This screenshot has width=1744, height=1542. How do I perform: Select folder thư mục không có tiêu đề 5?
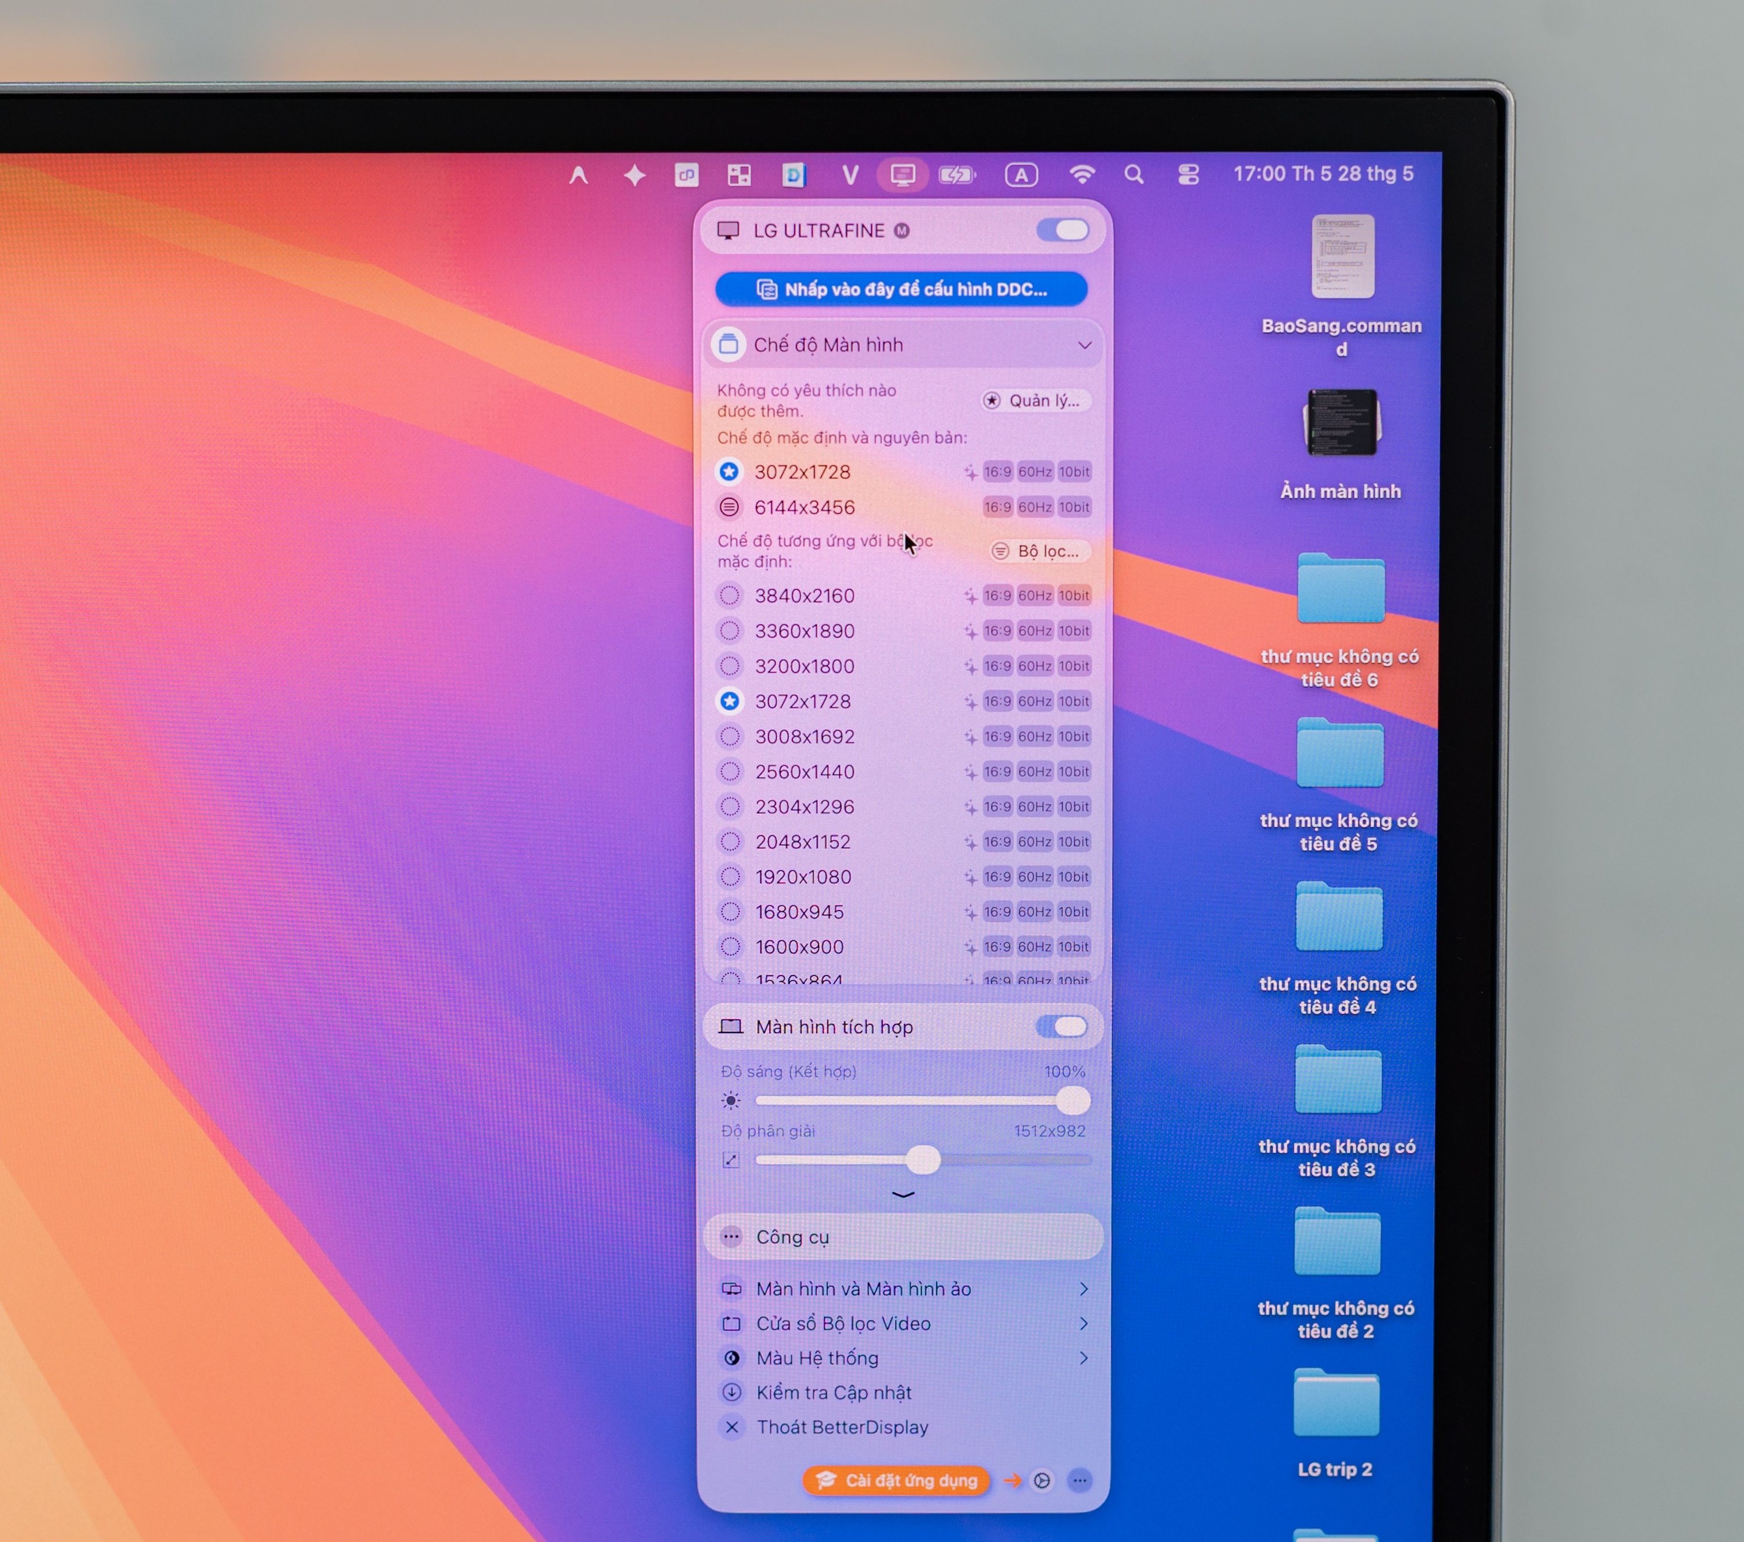tap(1339, 752)
